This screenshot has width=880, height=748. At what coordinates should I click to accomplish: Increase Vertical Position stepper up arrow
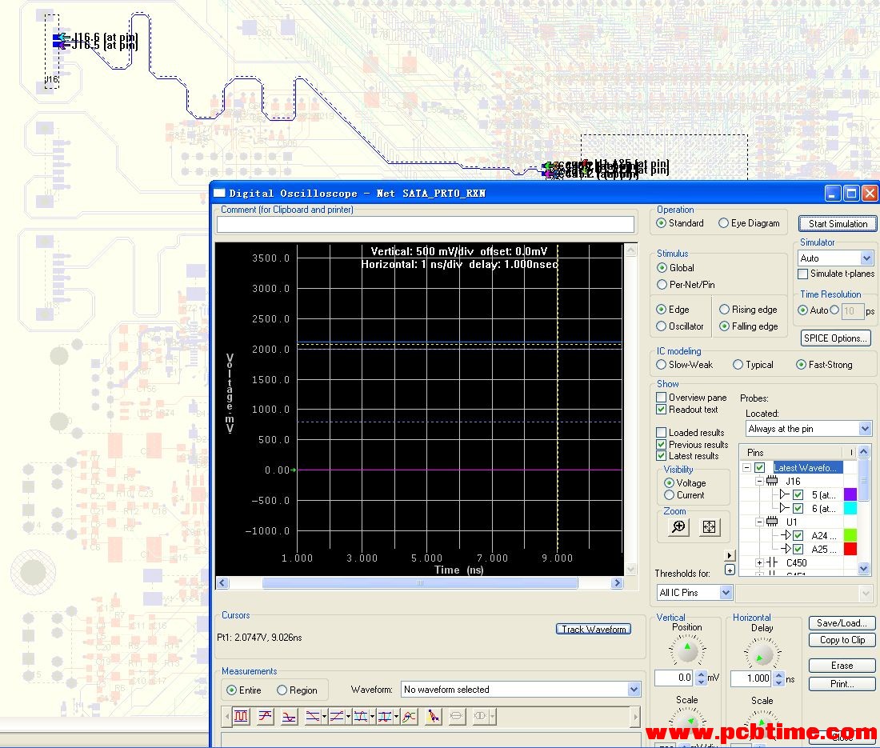pos(701,674)
